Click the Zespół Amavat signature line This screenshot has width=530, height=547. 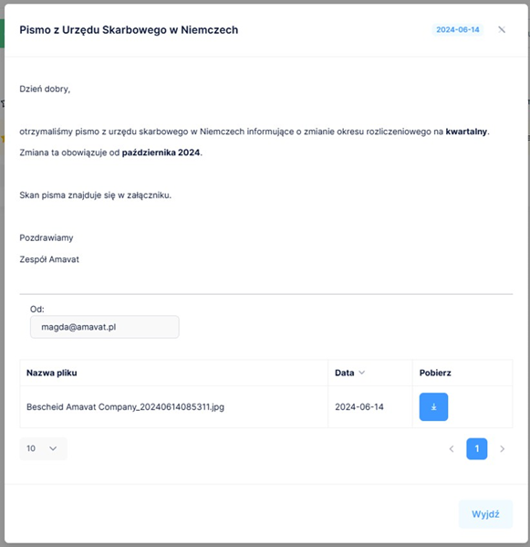pos(49,259)
